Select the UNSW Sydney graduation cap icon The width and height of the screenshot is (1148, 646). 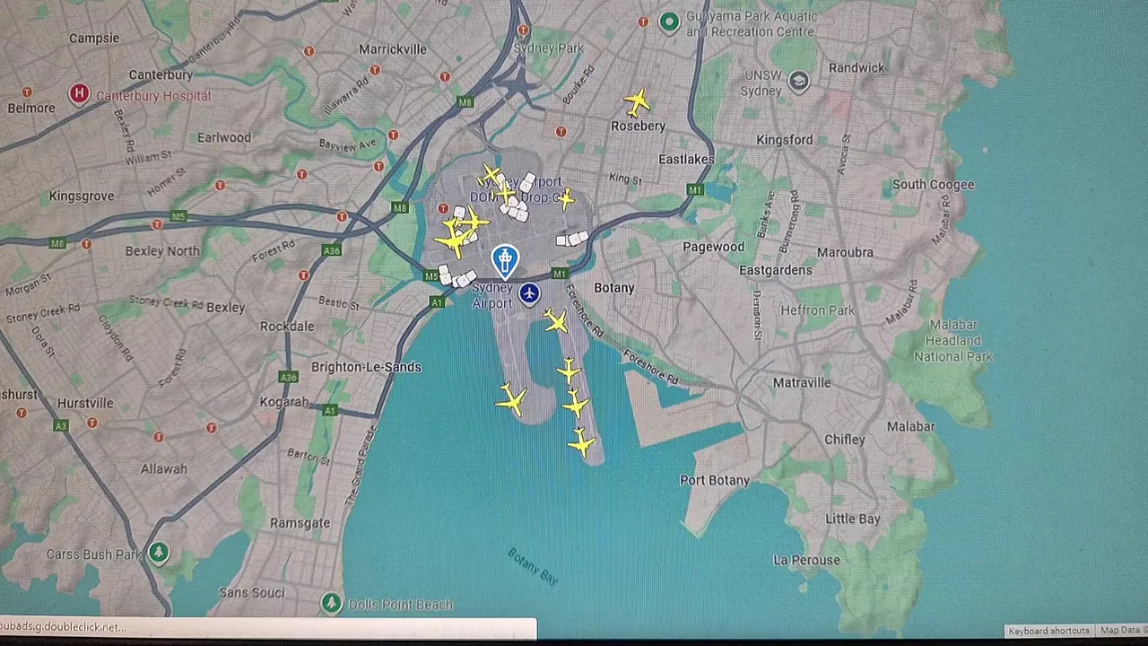798,83
